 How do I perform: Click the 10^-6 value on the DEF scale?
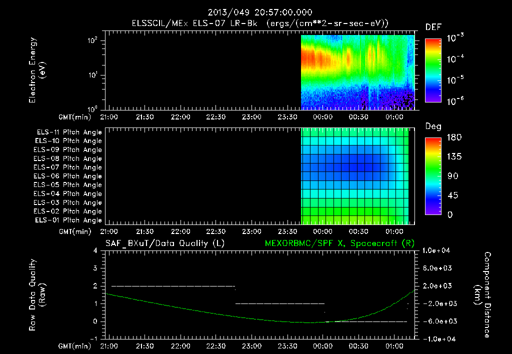coord(455,101)
